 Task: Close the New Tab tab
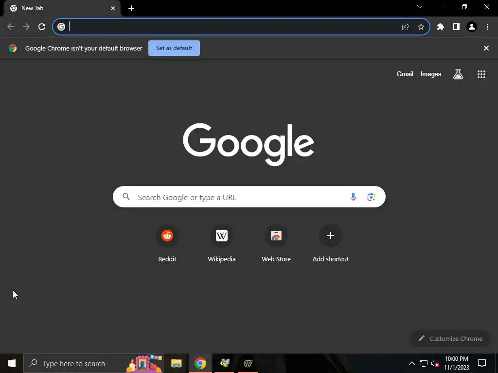(113, 8)
